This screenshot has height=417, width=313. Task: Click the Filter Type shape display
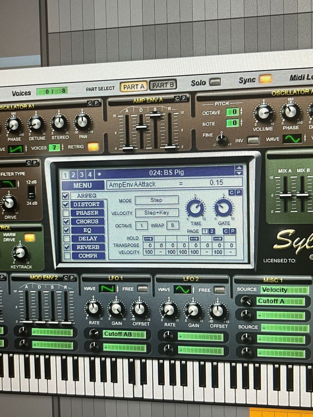click(x=8, y=184)
